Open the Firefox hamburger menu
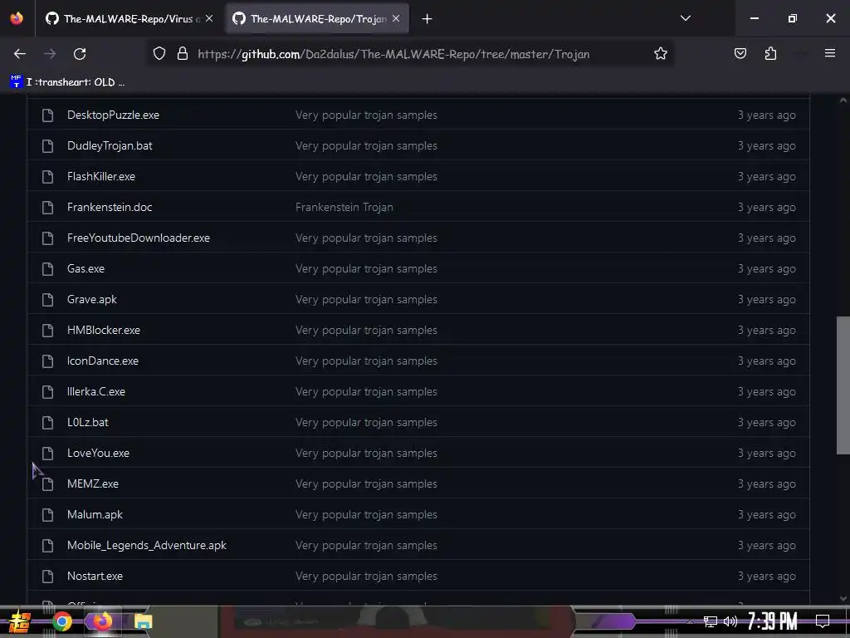Screen dimensions: 850x638 click(x=829, y=53)
